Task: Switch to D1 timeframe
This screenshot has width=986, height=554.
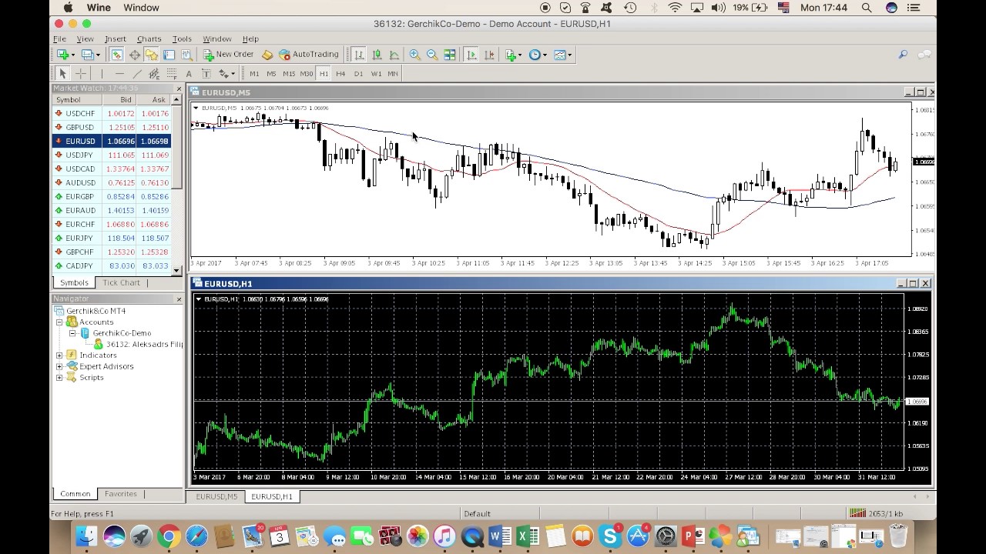Action: 358,74
